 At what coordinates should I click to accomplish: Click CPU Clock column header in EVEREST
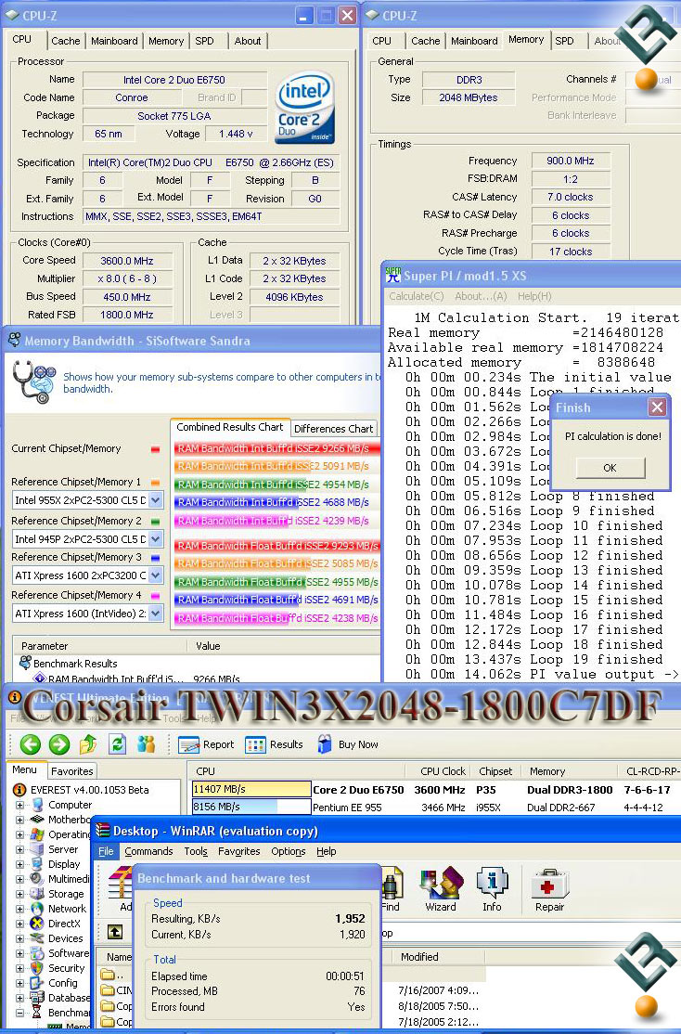coord(443,771)
